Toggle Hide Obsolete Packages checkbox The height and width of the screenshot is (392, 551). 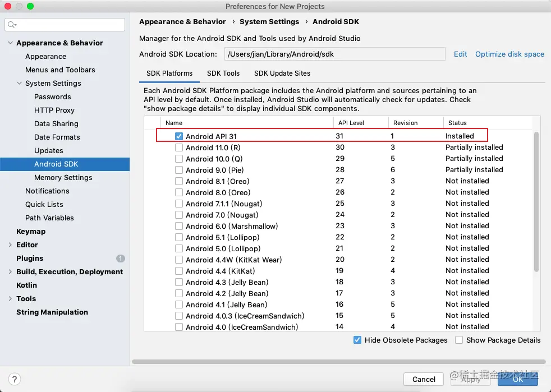(357, 340)
